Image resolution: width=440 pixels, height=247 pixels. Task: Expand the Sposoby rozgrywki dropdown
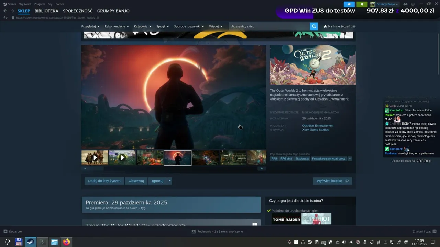(189, 26)
